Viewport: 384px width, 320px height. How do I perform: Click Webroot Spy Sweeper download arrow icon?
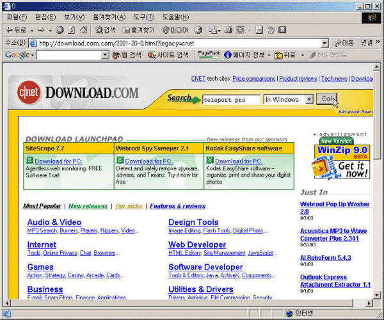point(120,160)
